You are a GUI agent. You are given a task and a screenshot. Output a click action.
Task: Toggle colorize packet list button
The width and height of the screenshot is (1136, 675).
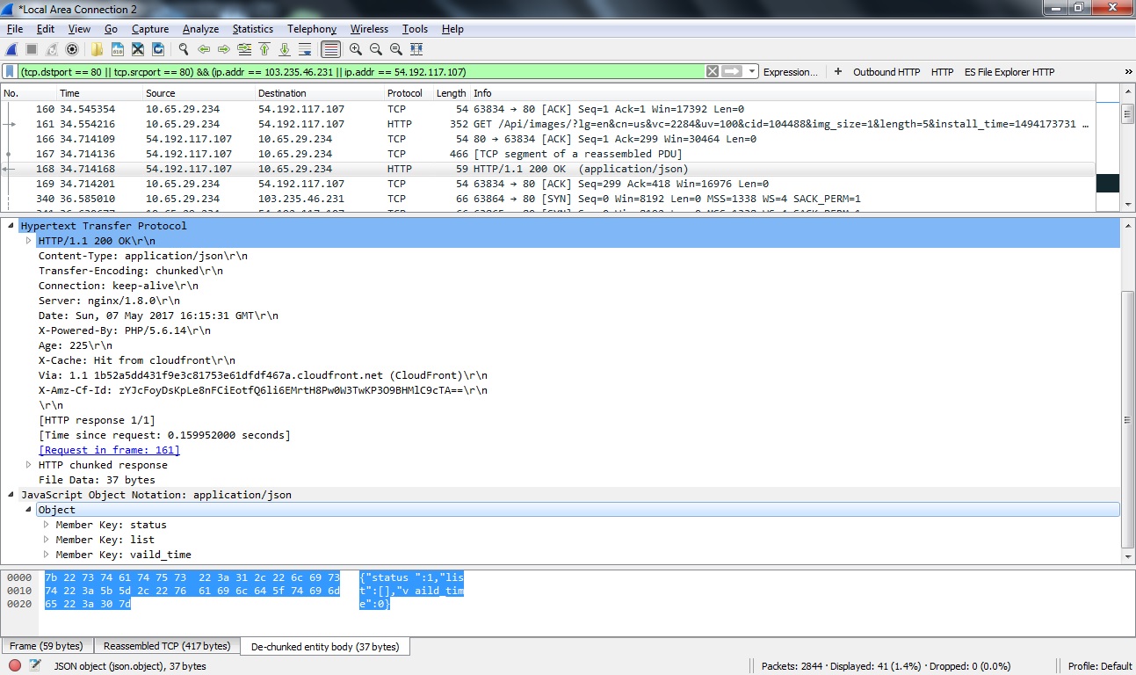(330, 49)
